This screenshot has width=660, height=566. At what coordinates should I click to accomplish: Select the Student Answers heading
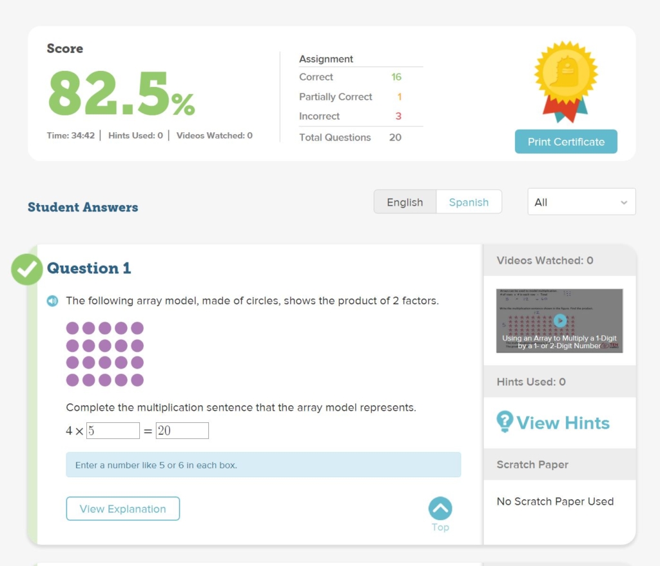pyautogui.click(x=82, y=208)
